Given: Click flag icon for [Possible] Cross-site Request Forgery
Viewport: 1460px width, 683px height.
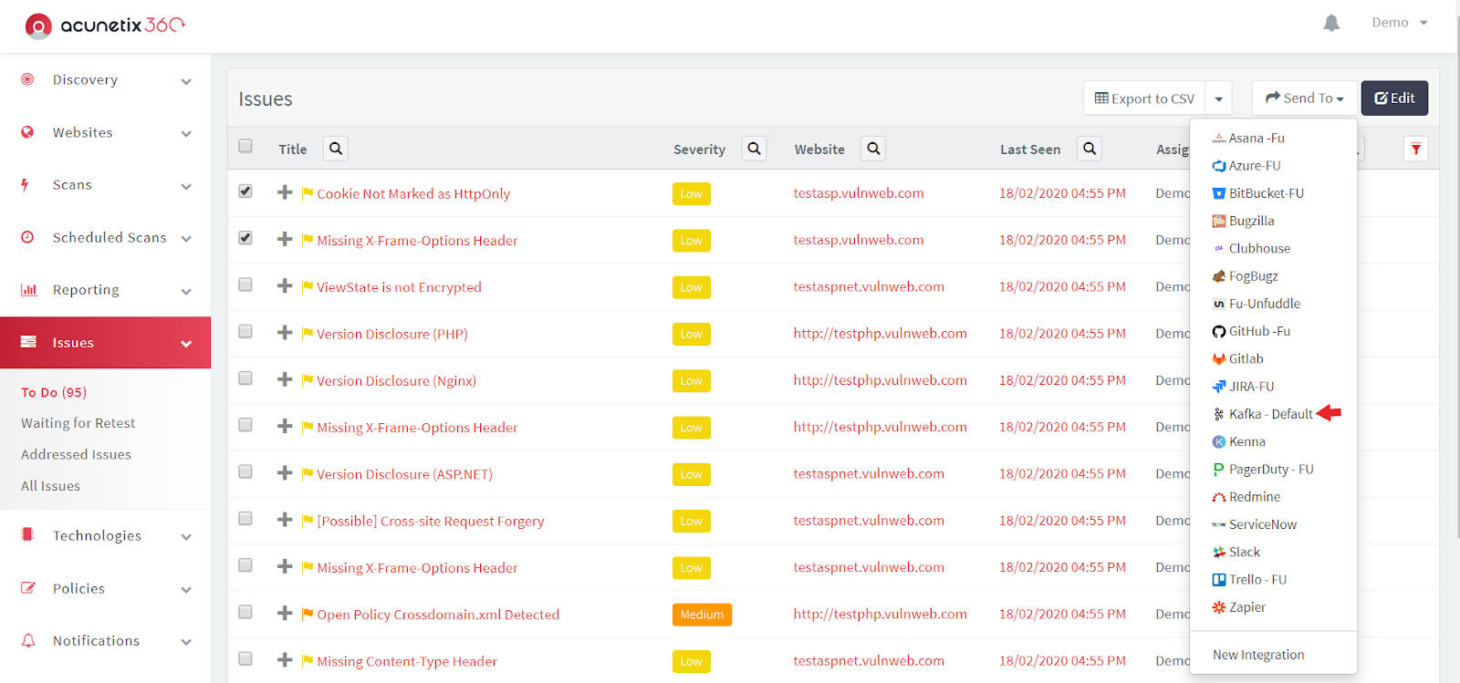Looking at the screenshot, I should click(308, 521).
